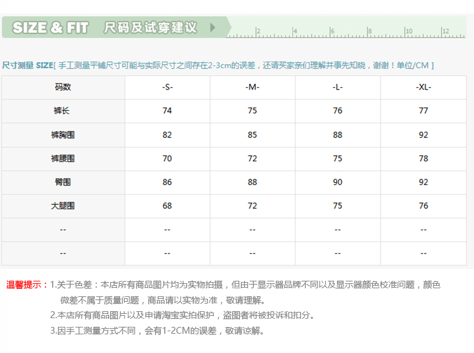This screenshot has width=474, height=353.
Task: Click the 裤长 row label
Action: (63, 111)
